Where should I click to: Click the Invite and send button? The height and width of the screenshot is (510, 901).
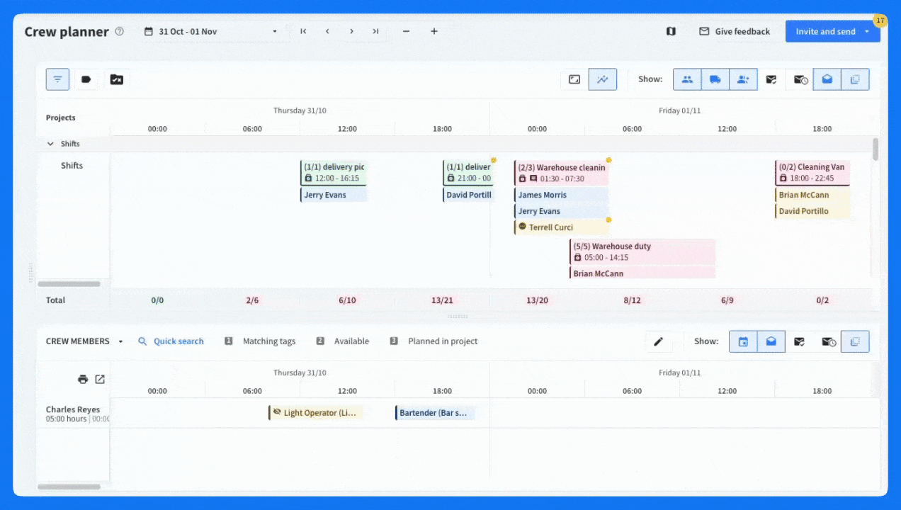825,31
